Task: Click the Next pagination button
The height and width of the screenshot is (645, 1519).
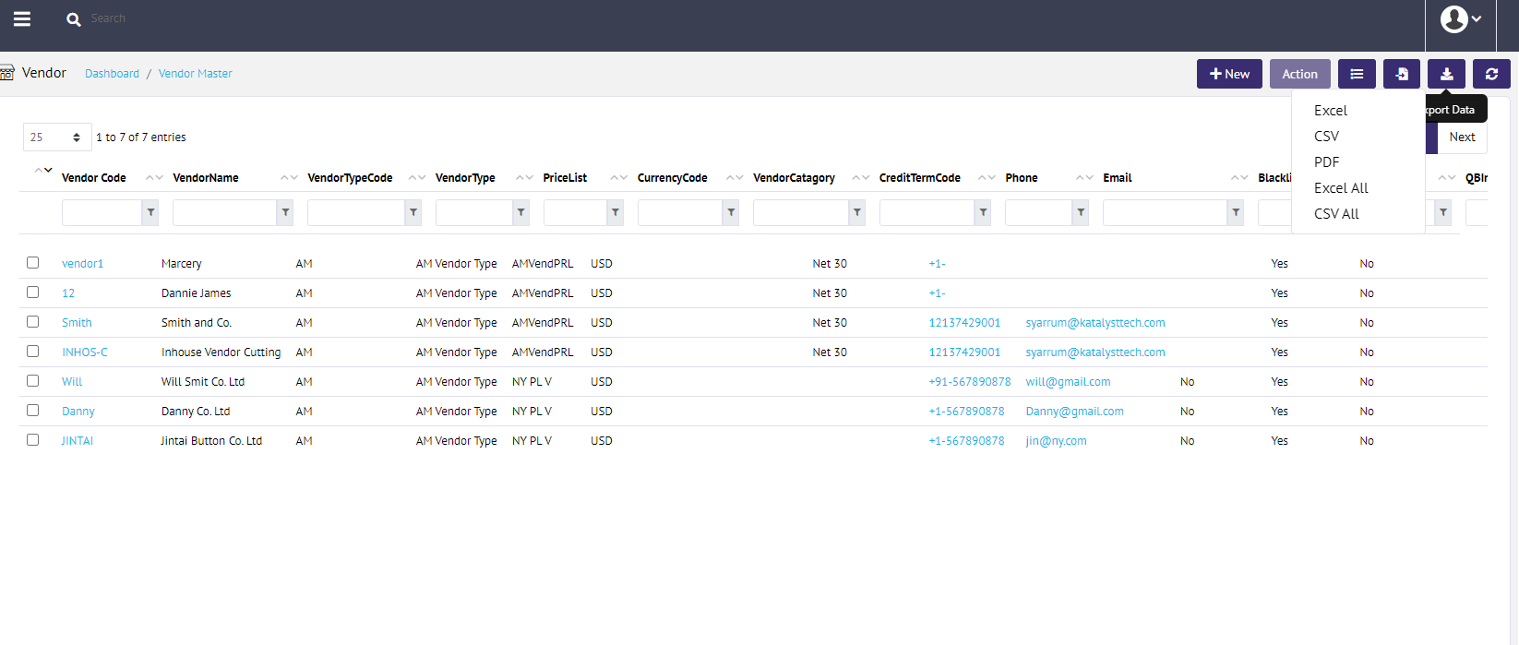Action: tap(1462, 137)
